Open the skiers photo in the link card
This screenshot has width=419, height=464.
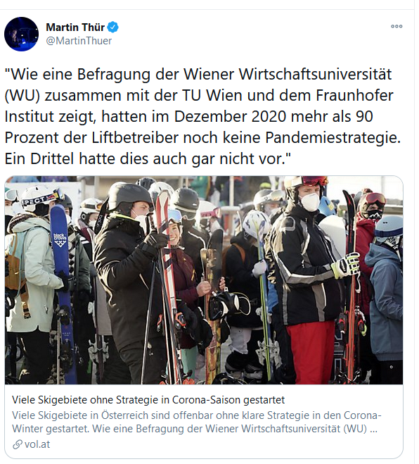(204, 280)
